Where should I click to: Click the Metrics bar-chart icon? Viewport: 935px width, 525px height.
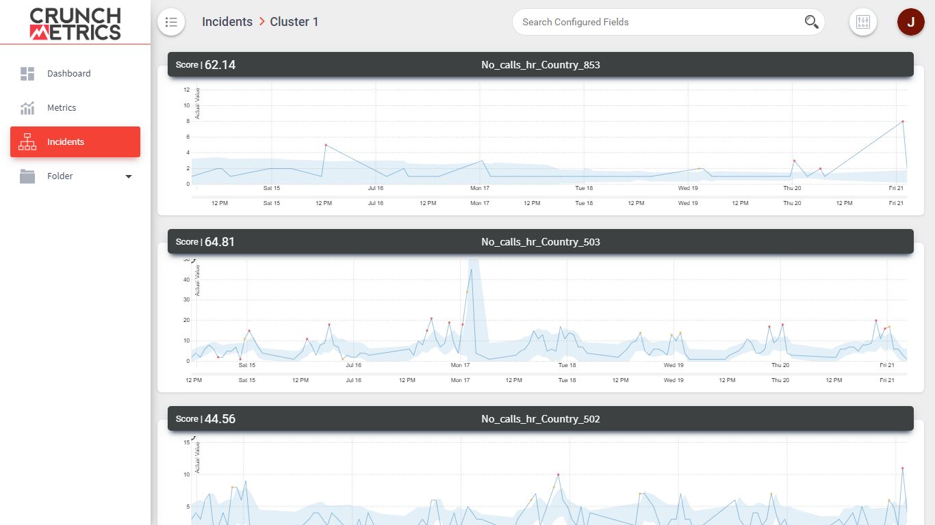coord(27,107)
